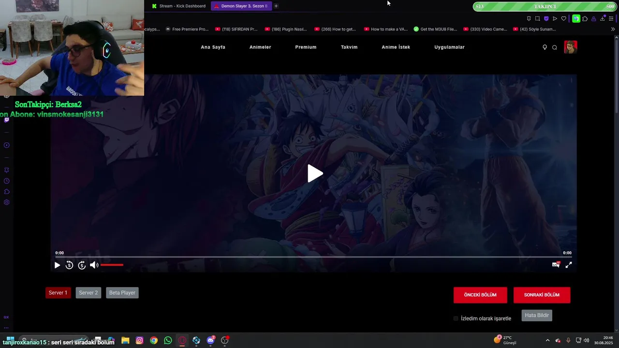The height and width of the screenshot is (348, 619).
Task: Open OBS Studio from the taskbar
Action: coord(225,340)
